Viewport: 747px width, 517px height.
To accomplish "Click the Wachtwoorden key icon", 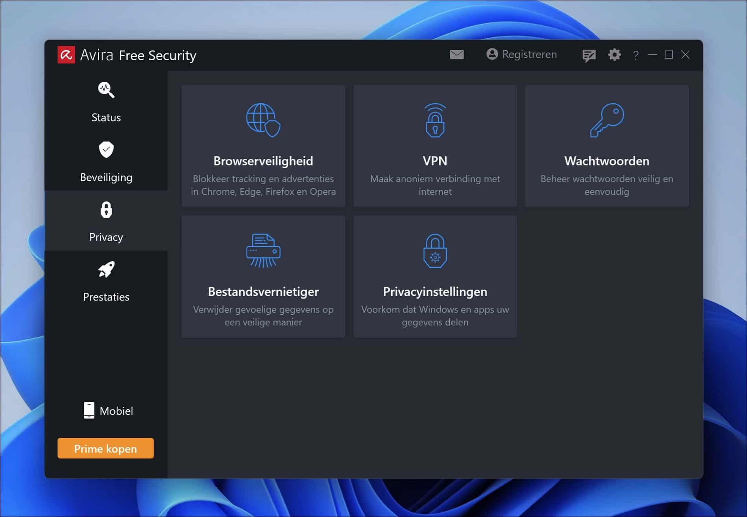I will (607, 120).
